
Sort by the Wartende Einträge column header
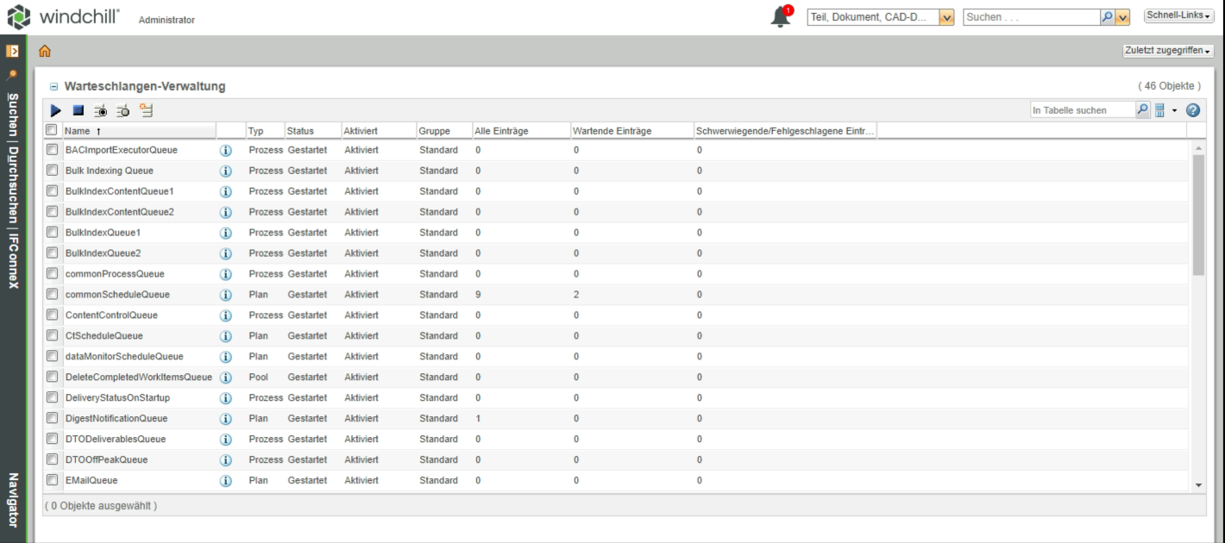(x=611, y=131)
